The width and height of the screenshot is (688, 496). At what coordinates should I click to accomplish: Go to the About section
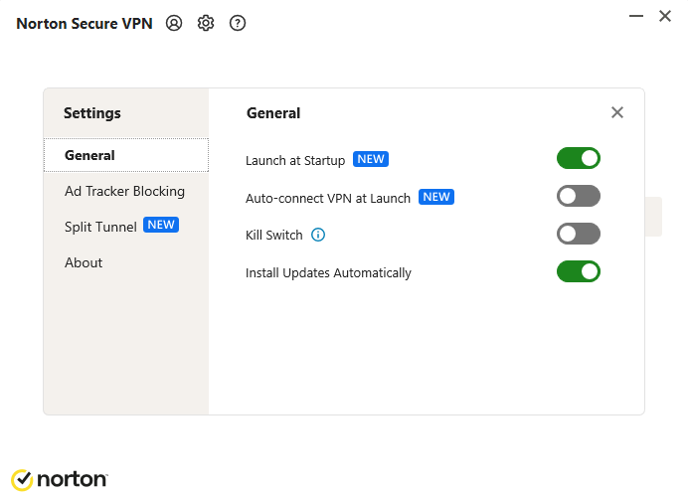click(x=84, y=262)
